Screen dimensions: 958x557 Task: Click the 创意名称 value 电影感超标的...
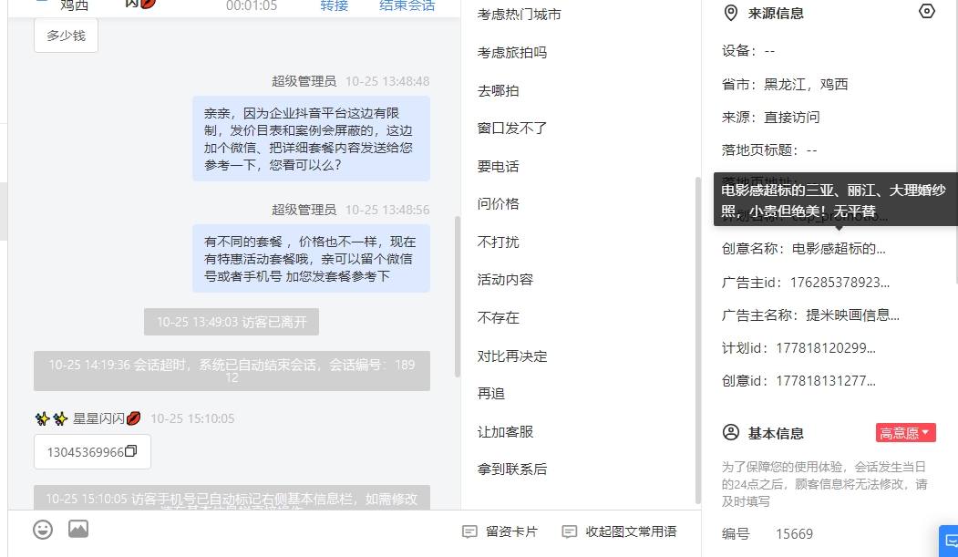click(839, 249)
